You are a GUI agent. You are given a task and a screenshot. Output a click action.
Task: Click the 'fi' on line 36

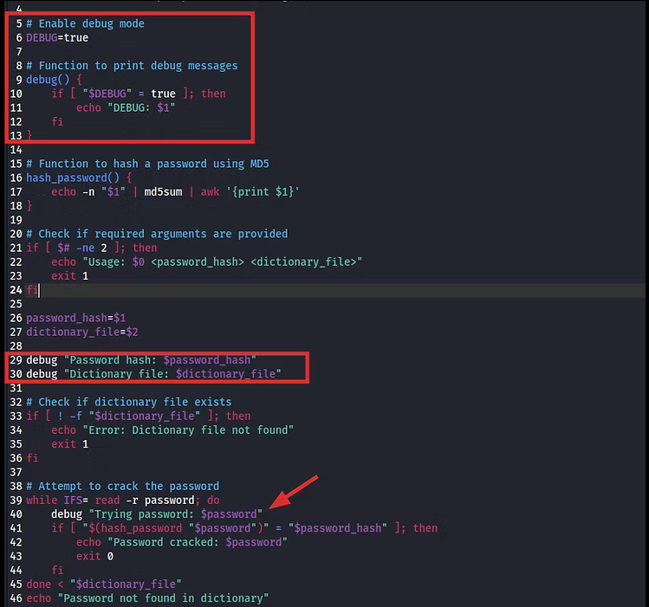(32, 458)
